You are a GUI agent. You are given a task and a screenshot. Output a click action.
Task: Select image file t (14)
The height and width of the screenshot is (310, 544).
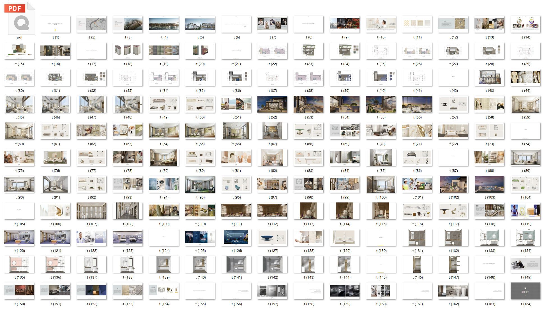point(525,24)
